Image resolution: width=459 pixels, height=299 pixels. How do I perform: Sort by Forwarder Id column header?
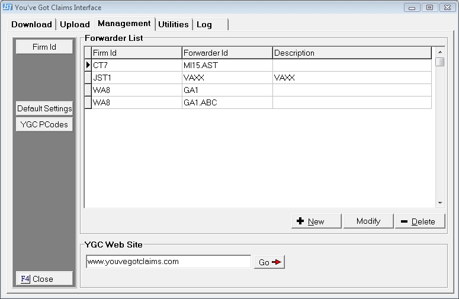click(227, 53)
